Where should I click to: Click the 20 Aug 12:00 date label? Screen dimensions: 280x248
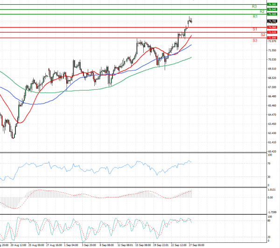[18, 245]
